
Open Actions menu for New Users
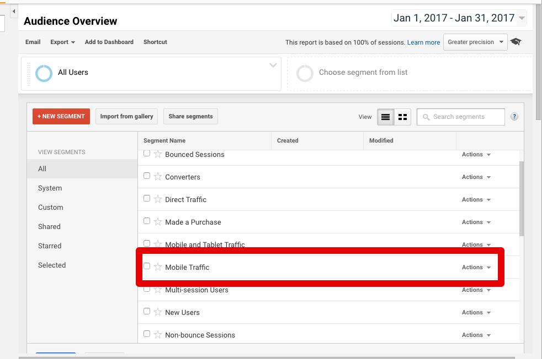(x=476, y=312)
